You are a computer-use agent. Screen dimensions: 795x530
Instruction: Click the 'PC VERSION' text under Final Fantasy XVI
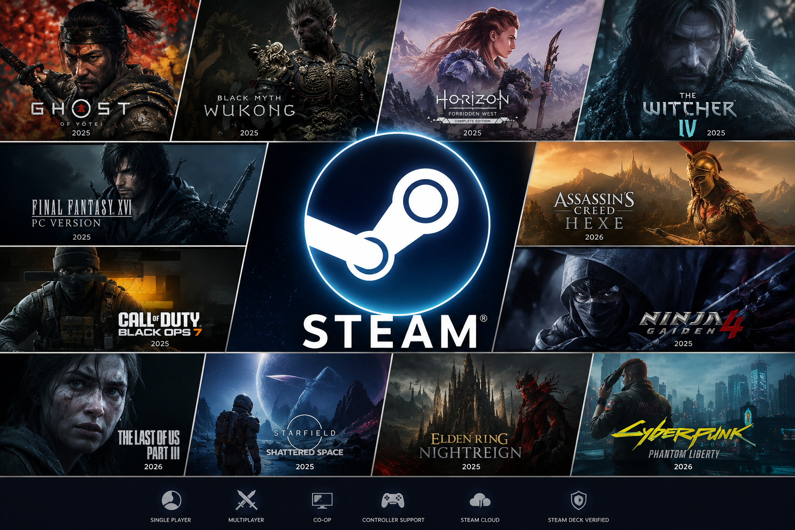pos(66,223)
